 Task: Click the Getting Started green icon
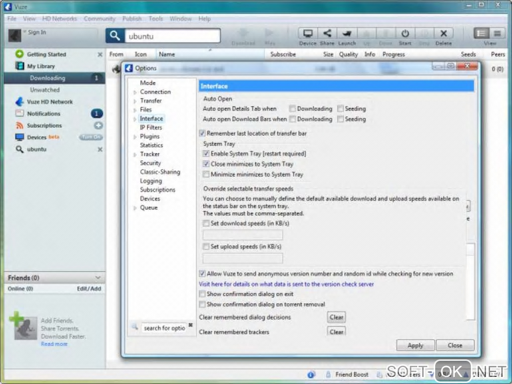pos(20,54)
